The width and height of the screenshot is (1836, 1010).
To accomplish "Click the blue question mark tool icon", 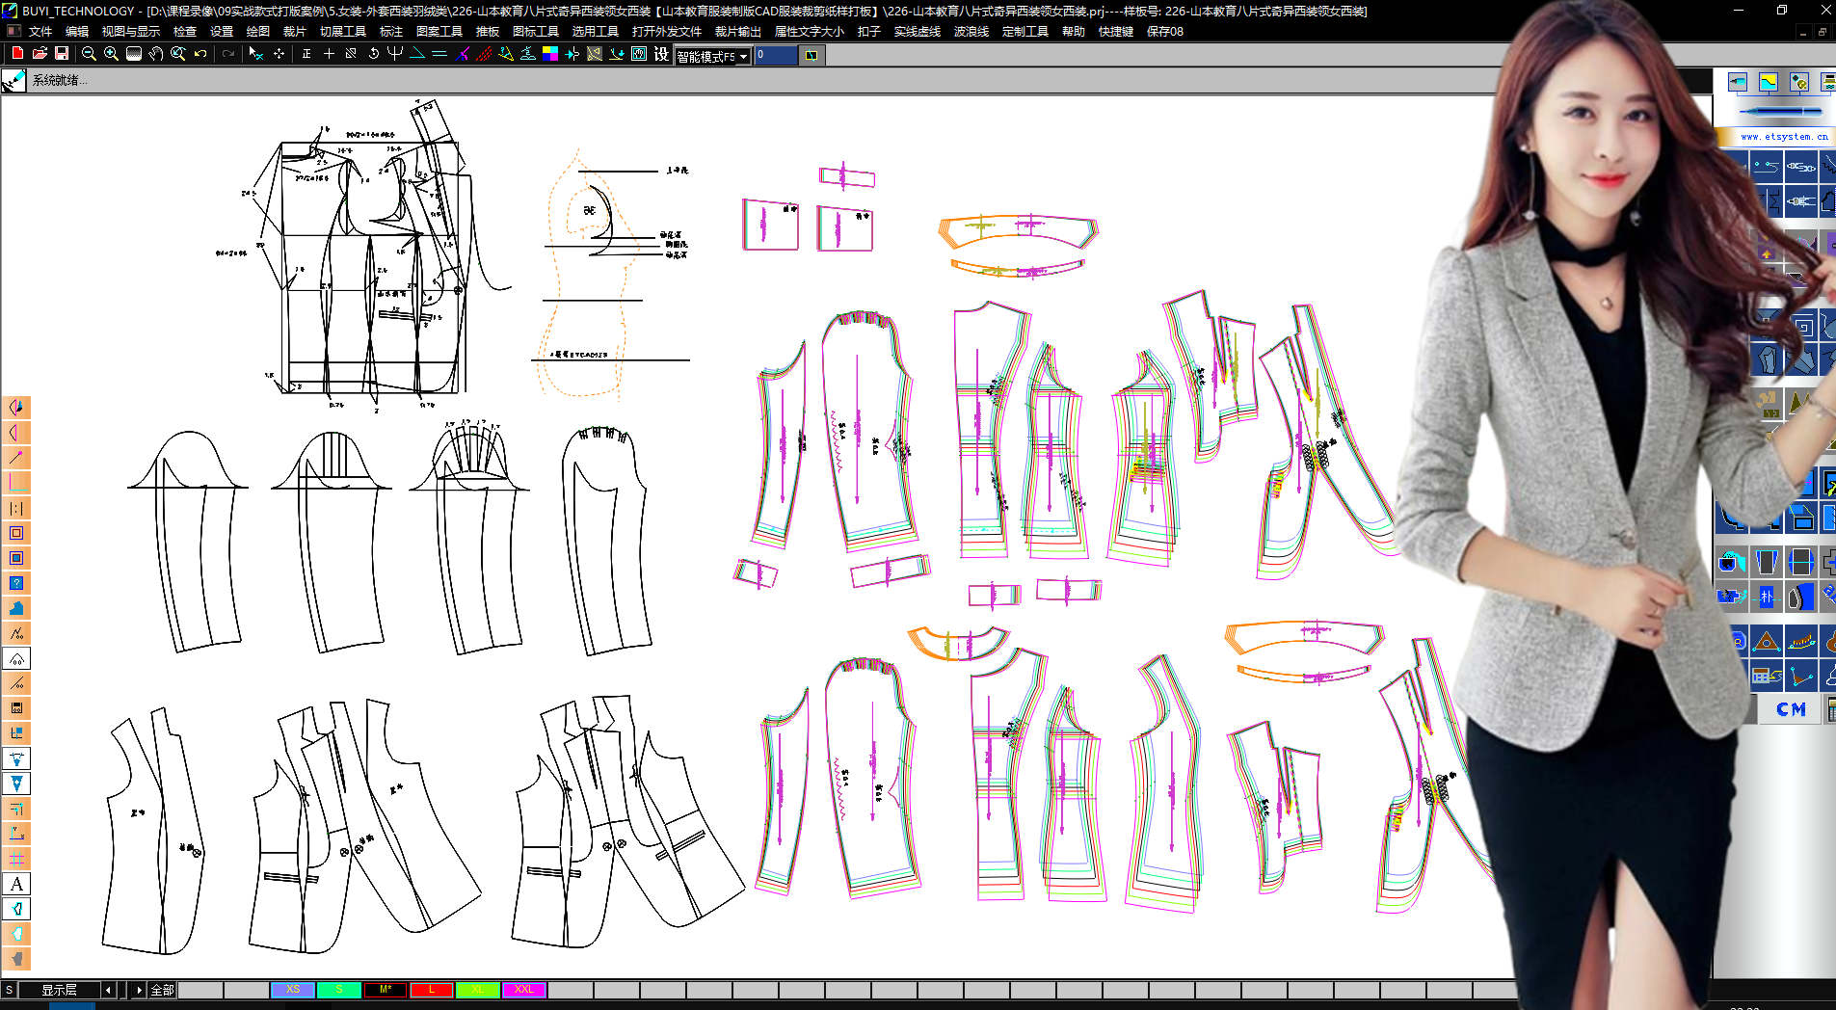I will click(16, 583).
